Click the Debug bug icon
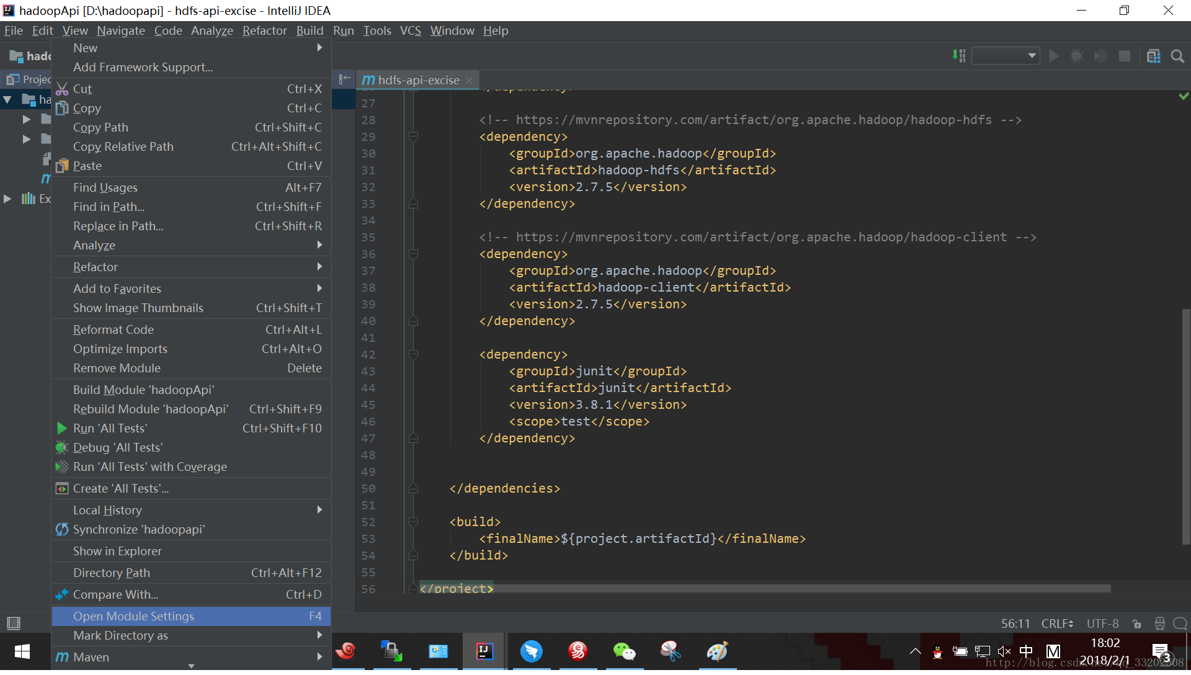This screenshot has height=675, width=1191. coord(62,447)
